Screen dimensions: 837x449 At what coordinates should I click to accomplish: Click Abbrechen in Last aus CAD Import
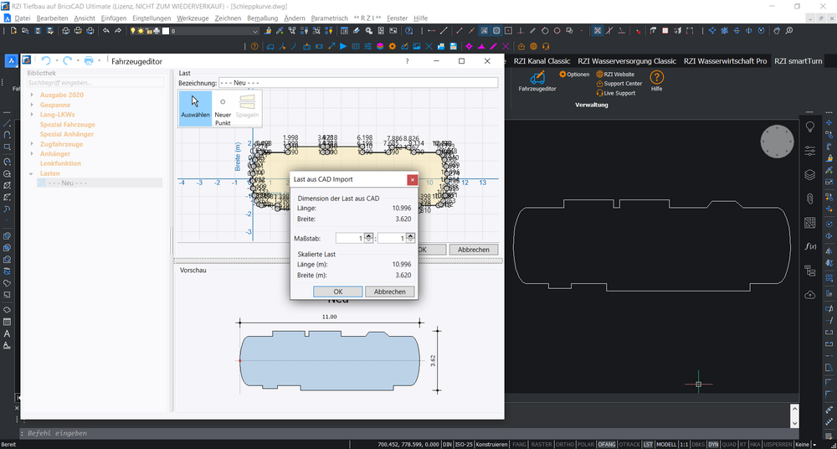pyautogui.click(x=390, y=292)
